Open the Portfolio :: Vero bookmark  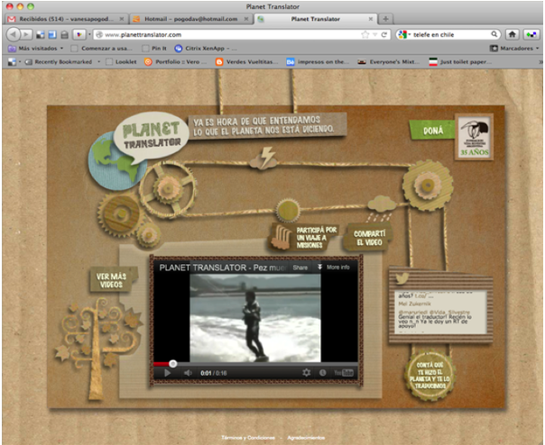tap(176, 62)
